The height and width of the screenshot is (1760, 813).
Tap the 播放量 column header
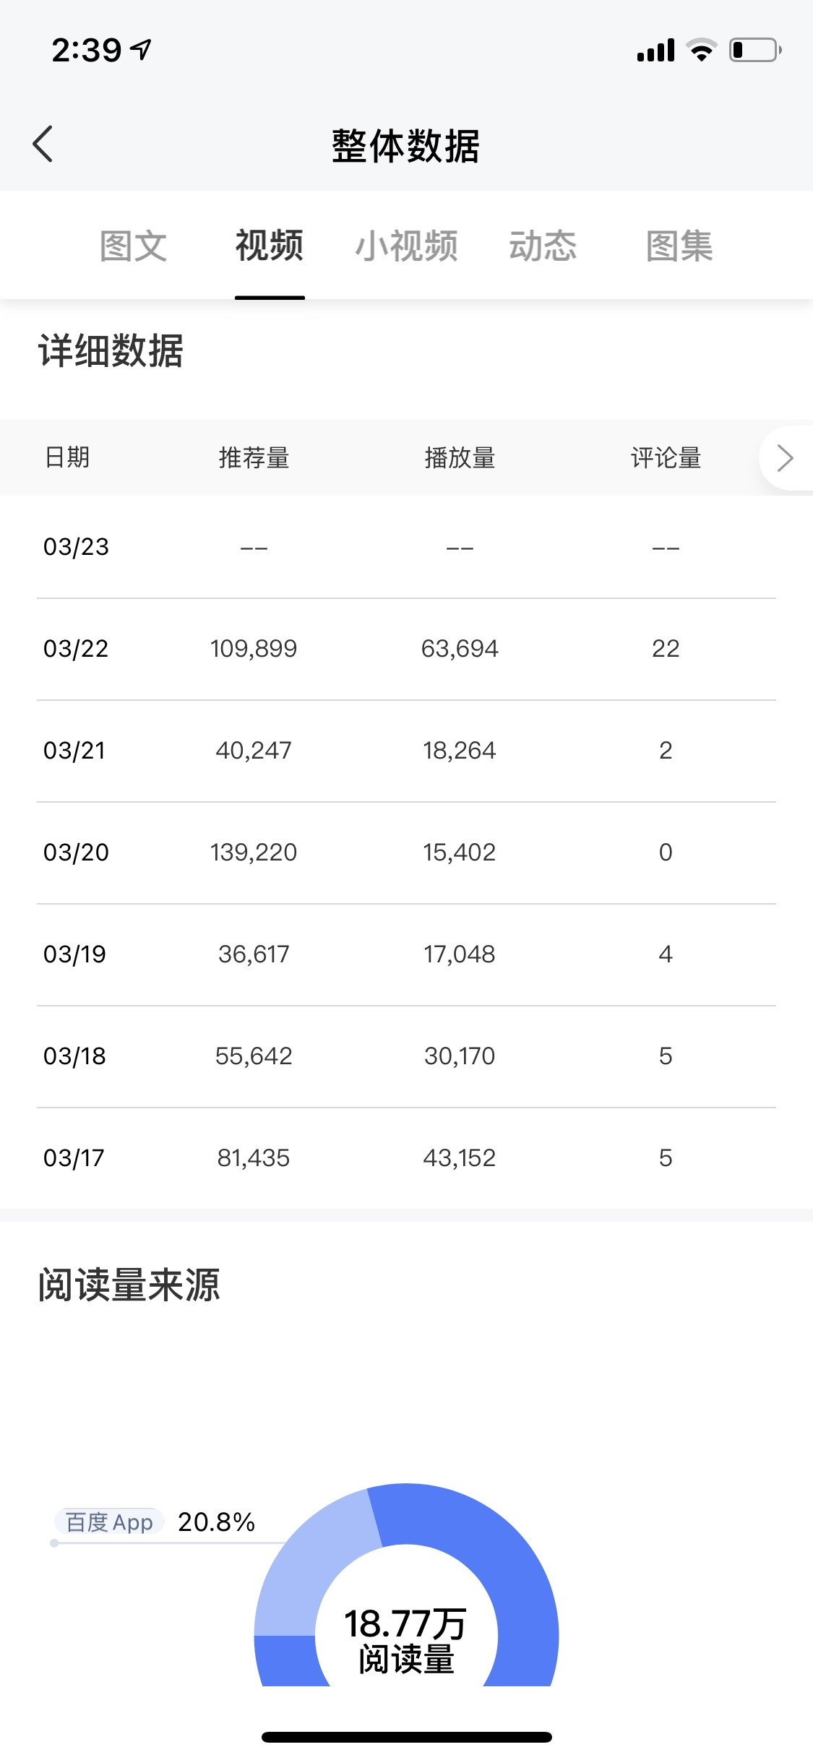coord(460,458)
